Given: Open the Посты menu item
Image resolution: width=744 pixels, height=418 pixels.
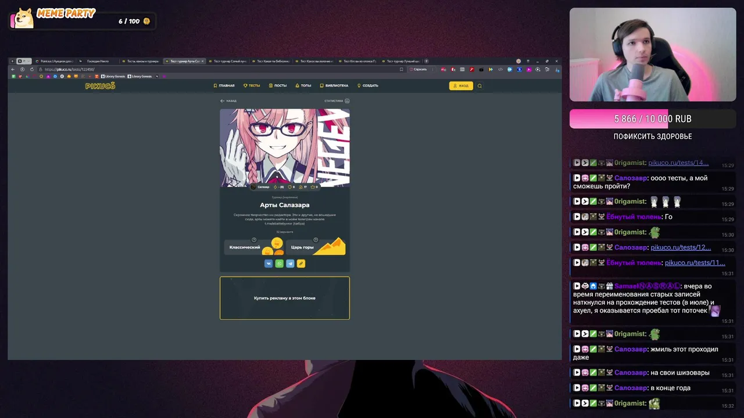Looking at the screenshot, I should (278, 85).
